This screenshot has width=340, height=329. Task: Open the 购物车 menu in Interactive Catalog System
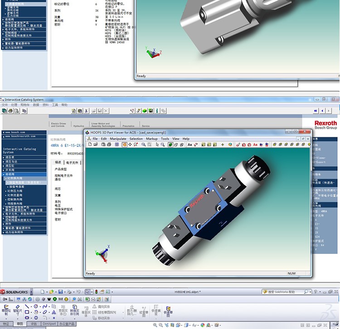25,105
